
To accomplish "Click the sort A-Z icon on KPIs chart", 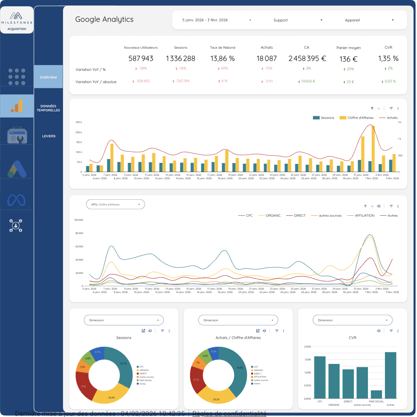I will coord(379,206).
